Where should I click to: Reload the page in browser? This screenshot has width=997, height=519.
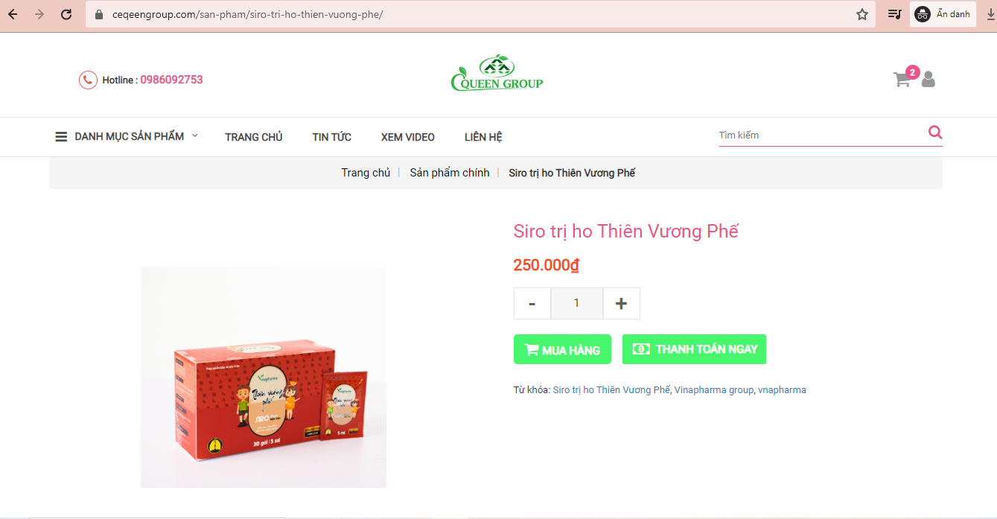coord(66,14)
